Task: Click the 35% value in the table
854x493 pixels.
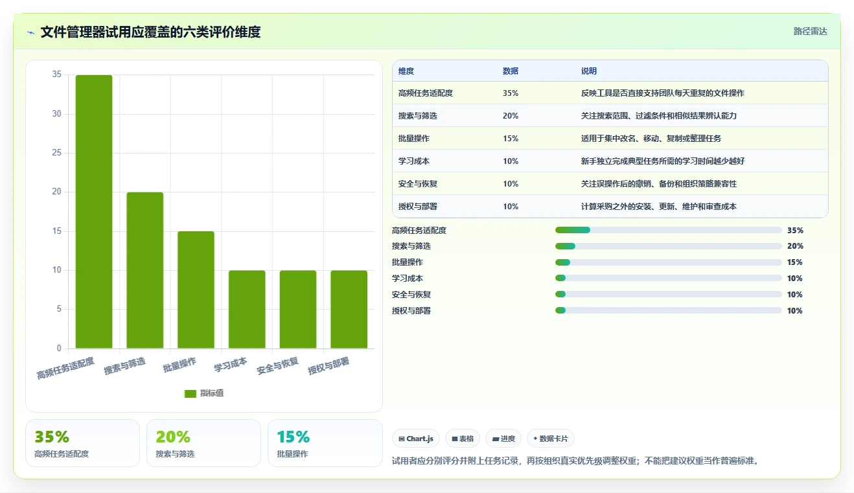Action: 511,93
